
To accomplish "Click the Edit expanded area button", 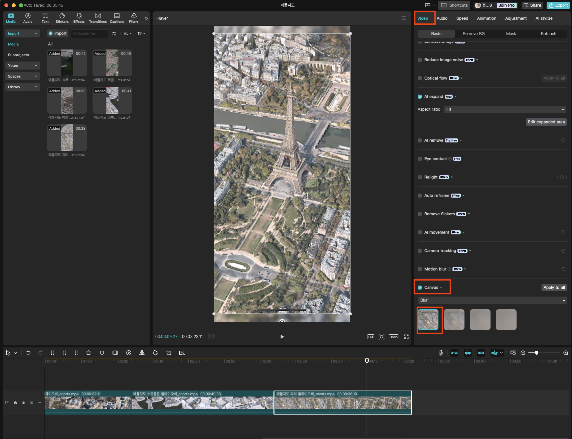I will pos(546,122).
